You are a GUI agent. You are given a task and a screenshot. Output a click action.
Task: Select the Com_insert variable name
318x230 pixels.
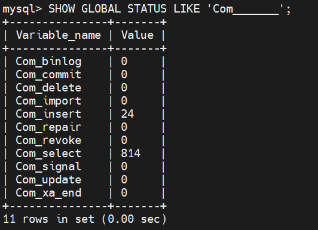coord(48,114)
